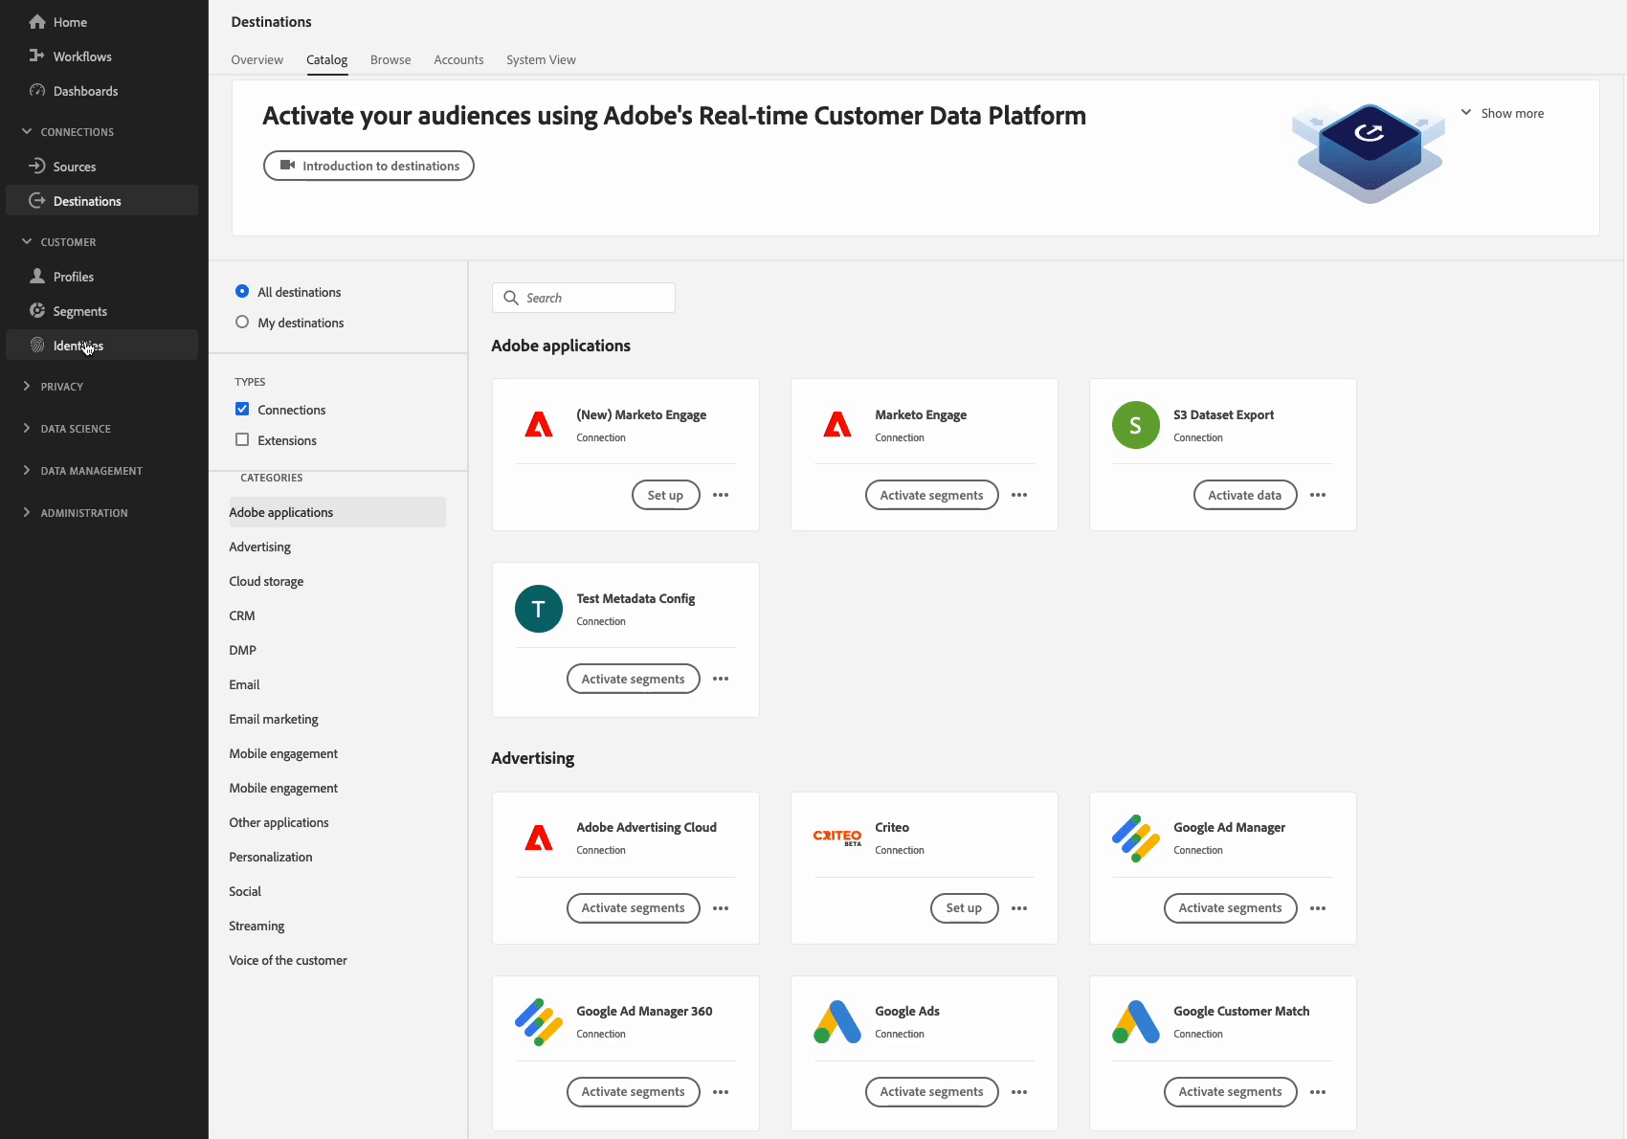
Task: Focus the destinations Search field
Action: [x=584, y=298]
